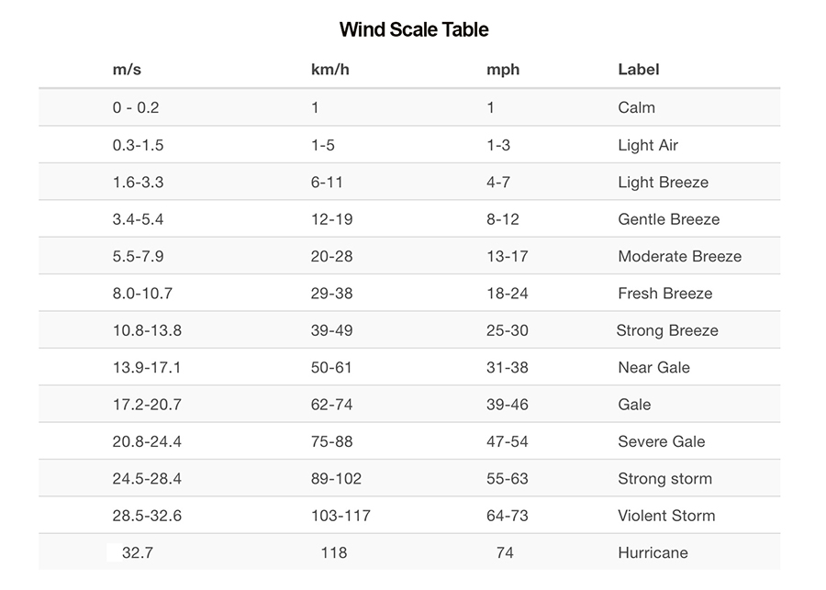Select the Strong Breeze label cell
Viewport: 826px width, 590px height.
667,331
